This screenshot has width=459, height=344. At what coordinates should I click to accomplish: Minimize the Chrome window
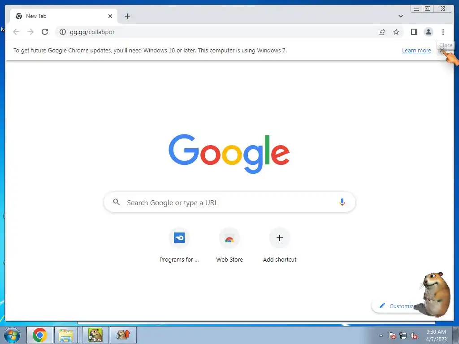point(416,9)
